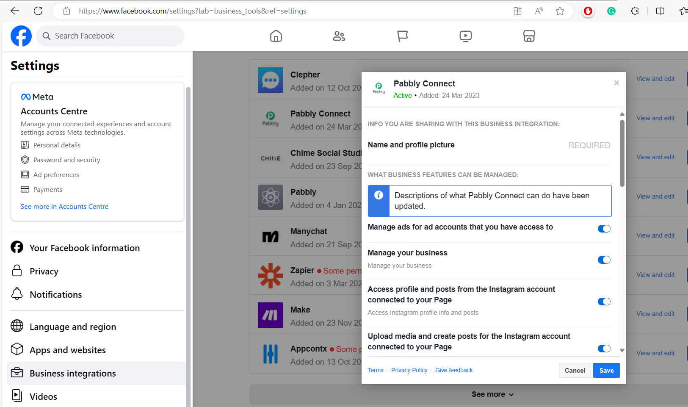Open the browser Extensions puzzle icon
Viewport: 688px width, 407px height.
coord(635,11)
